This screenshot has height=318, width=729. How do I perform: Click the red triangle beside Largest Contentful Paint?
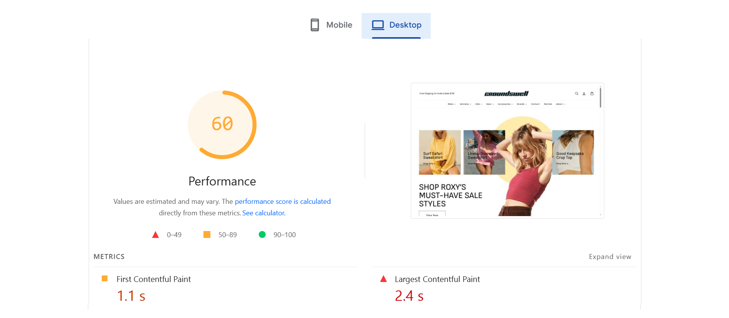click(383, 279)
